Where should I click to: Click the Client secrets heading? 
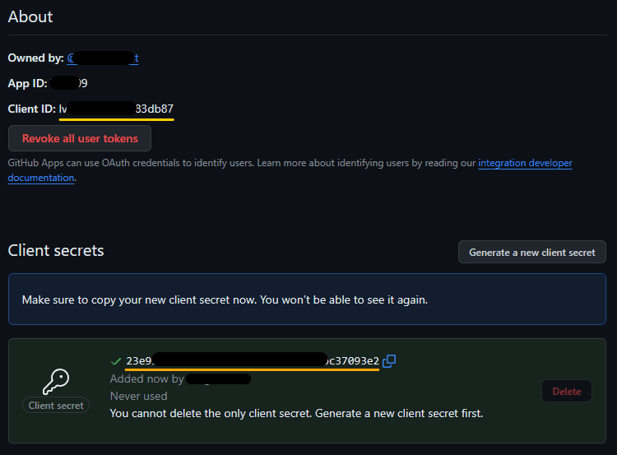click(x=56, y=250)
